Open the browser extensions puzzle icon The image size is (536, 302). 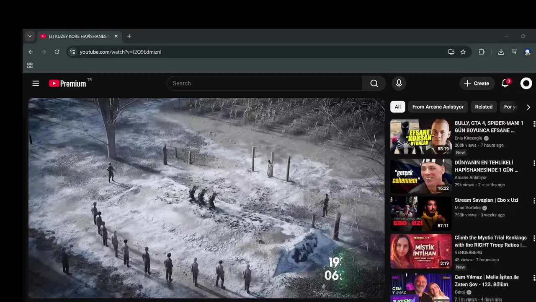coord(482,52)
